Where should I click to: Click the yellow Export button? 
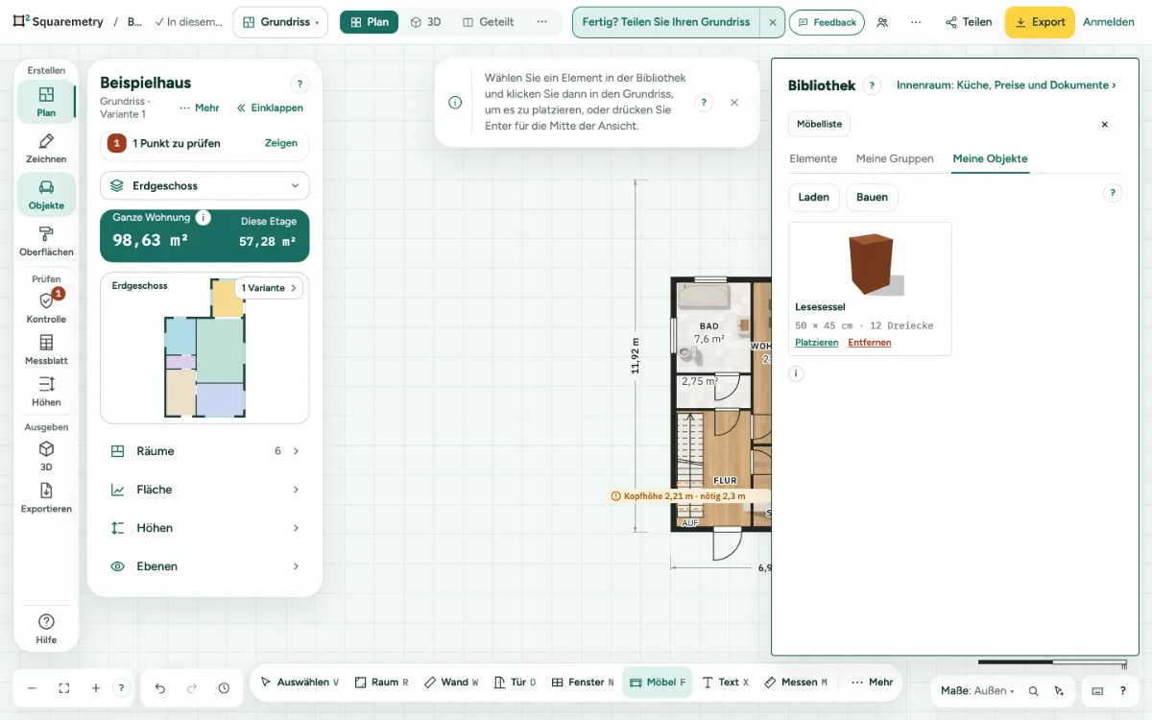click(1040, 22)
